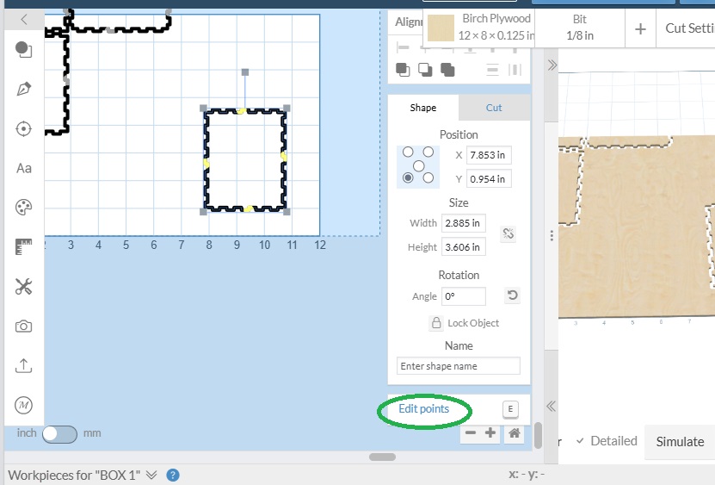Select the top-left position anchor
This screenshot has width=715, height=485.
click(408, 152)
